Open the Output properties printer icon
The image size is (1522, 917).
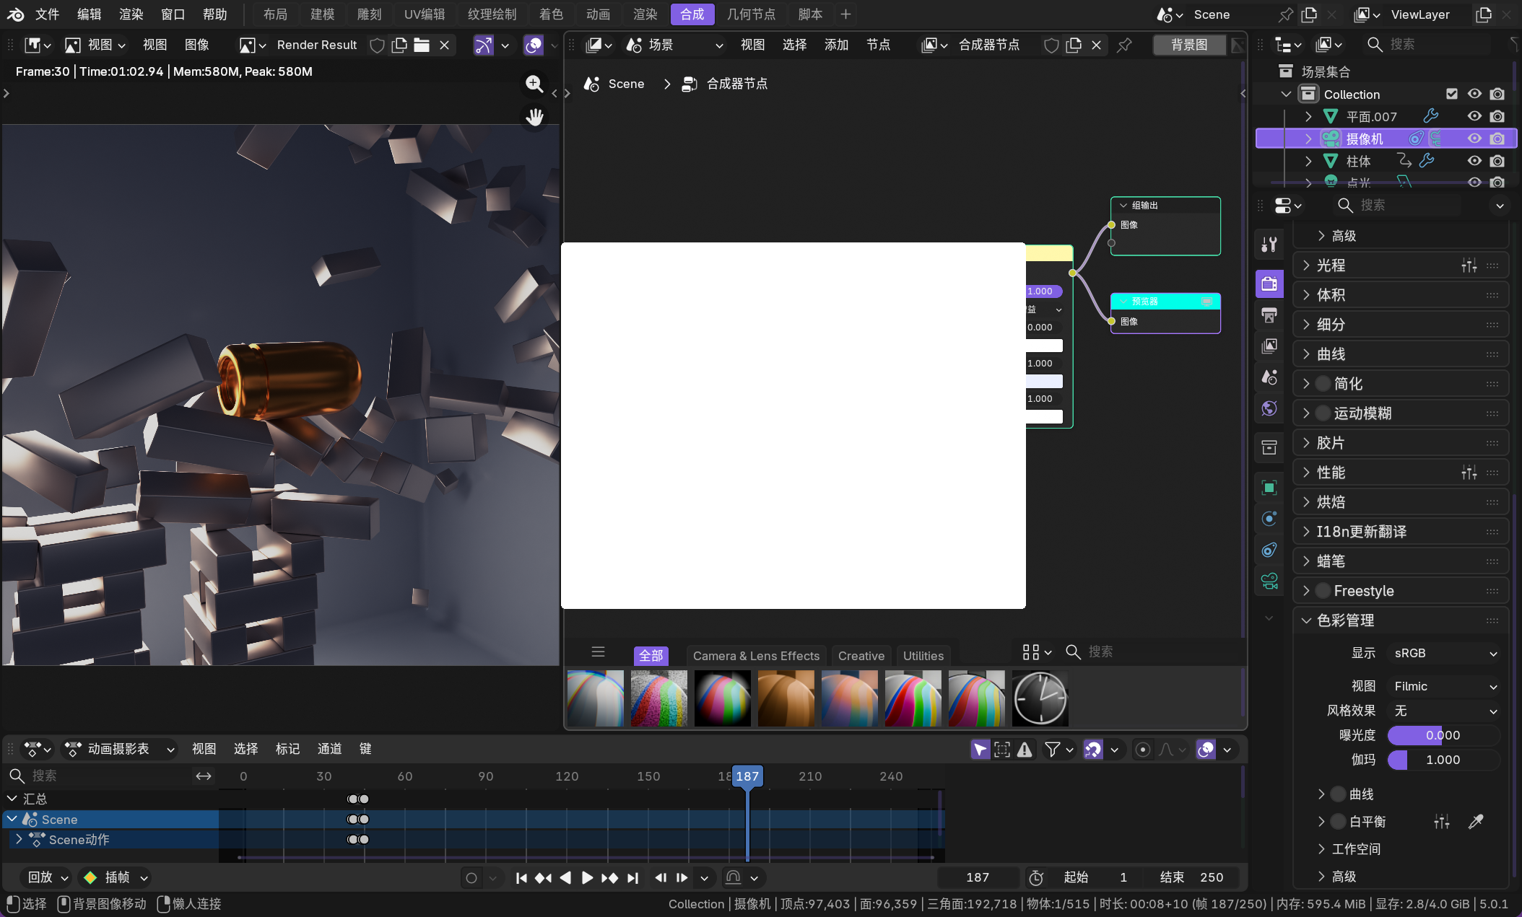tap(1269, 315)
